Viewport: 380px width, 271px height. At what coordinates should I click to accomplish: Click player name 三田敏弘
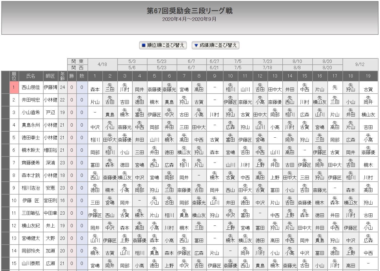31,213
